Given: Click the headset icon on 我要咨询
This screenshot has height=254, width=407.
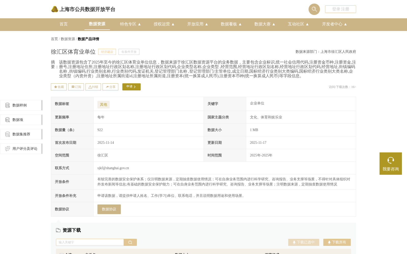Looking at the screenshot, I should tap(391, 160).
